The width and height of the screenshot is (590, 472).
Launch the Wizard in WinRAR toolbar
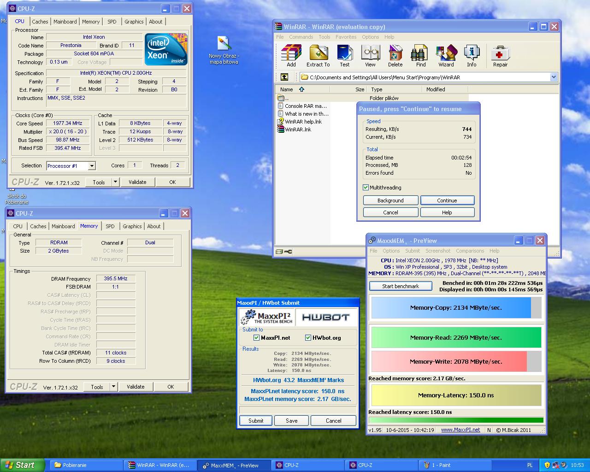click(446, 56)
